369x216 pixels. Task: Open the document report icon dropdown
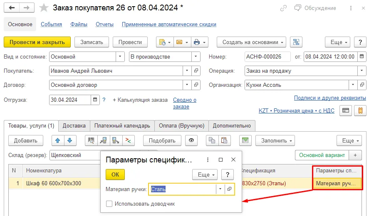pos(165,42)
